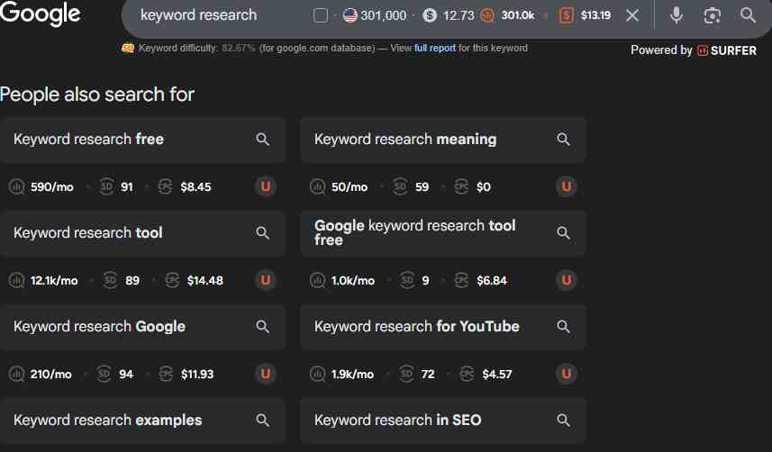Click magnifier on Google keyword research tool free
772x452 pixels.
pos(564,233)
